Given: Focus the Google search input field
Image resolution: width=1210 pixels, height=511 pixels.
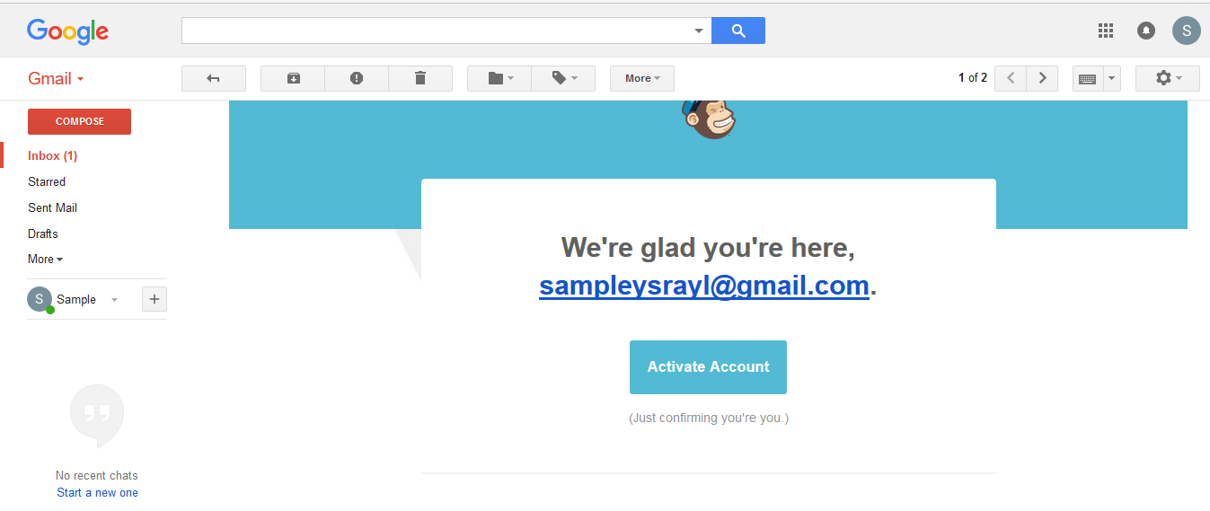Looking at the screenshot, I should 437,31.
